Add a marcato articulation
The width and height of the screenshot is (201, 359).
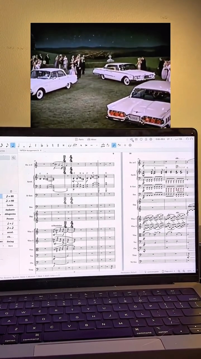pos(81,145)
